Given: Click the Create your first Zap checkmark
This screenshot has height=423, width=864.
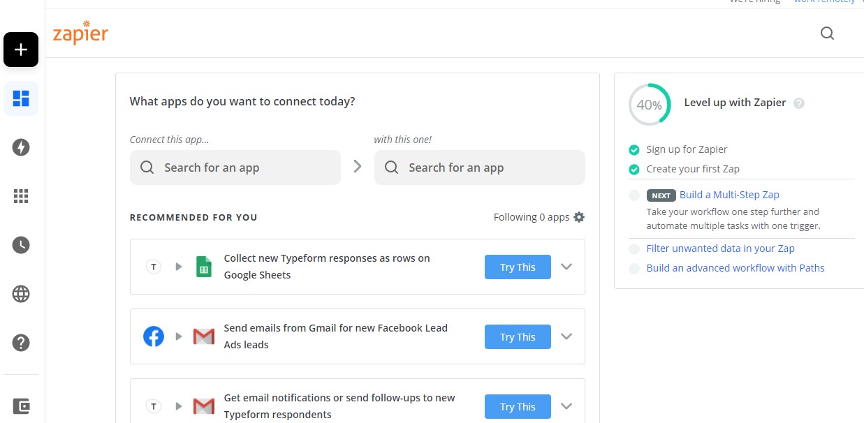Looking at the screenshot, I should (x=634, y=169).
